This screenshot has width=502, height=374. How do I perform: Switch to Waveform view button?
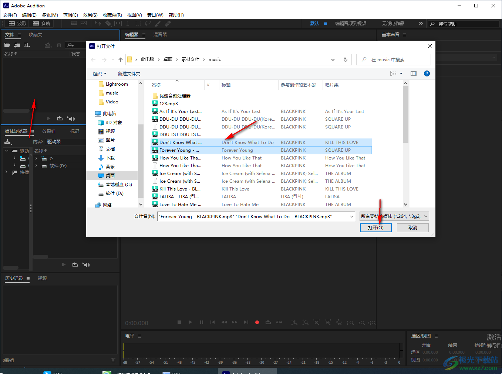click(x=17, y=23)
